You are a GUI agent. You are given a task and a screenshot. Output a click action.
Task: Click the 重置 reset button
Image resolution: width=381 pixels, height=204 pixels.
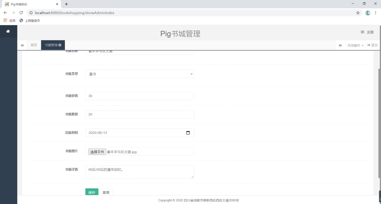(x=106, y=192)
